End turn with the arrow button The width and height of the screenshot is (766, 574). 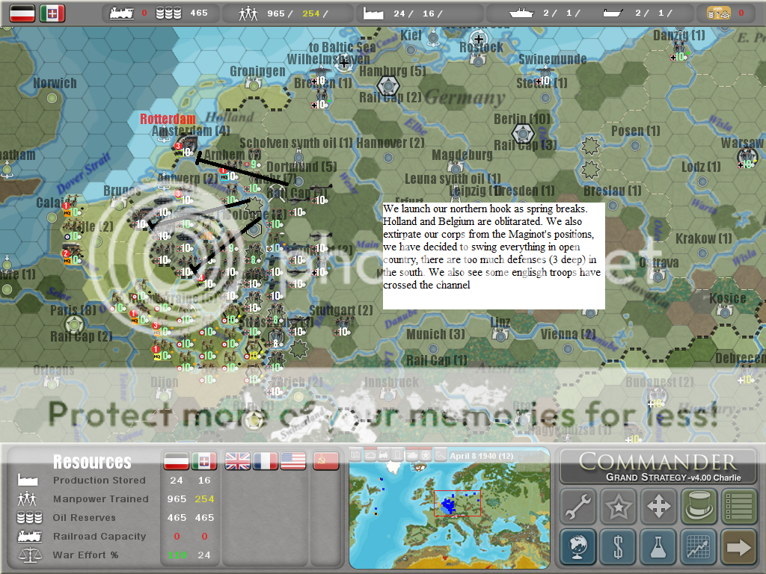(739, 548)
